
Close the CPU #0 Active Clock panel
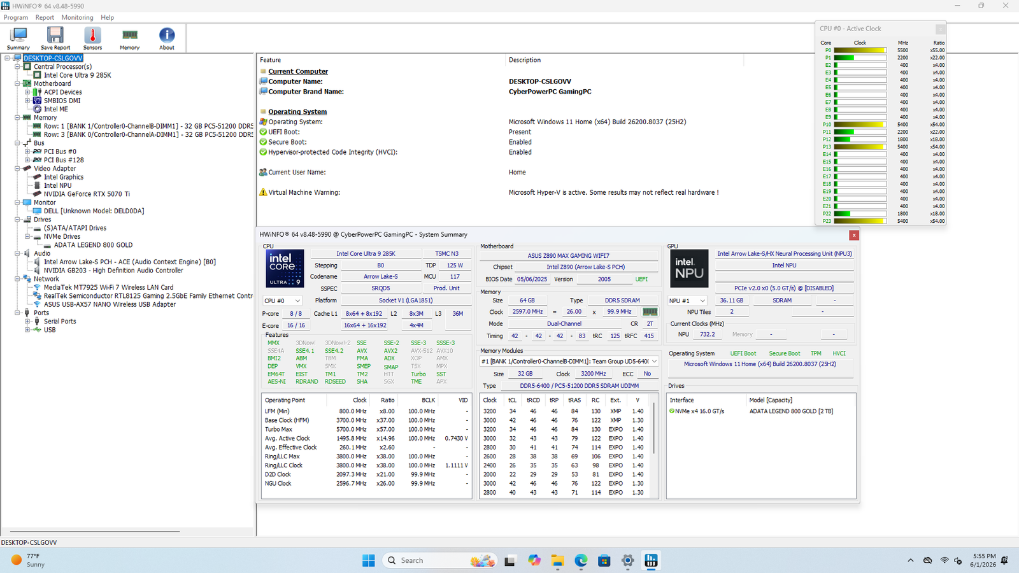[x=940, y=29]
